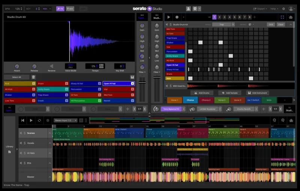Viewport: 300px width, 191px height.
Task: Select pattern bar 8
Action: tap(249, 17)
